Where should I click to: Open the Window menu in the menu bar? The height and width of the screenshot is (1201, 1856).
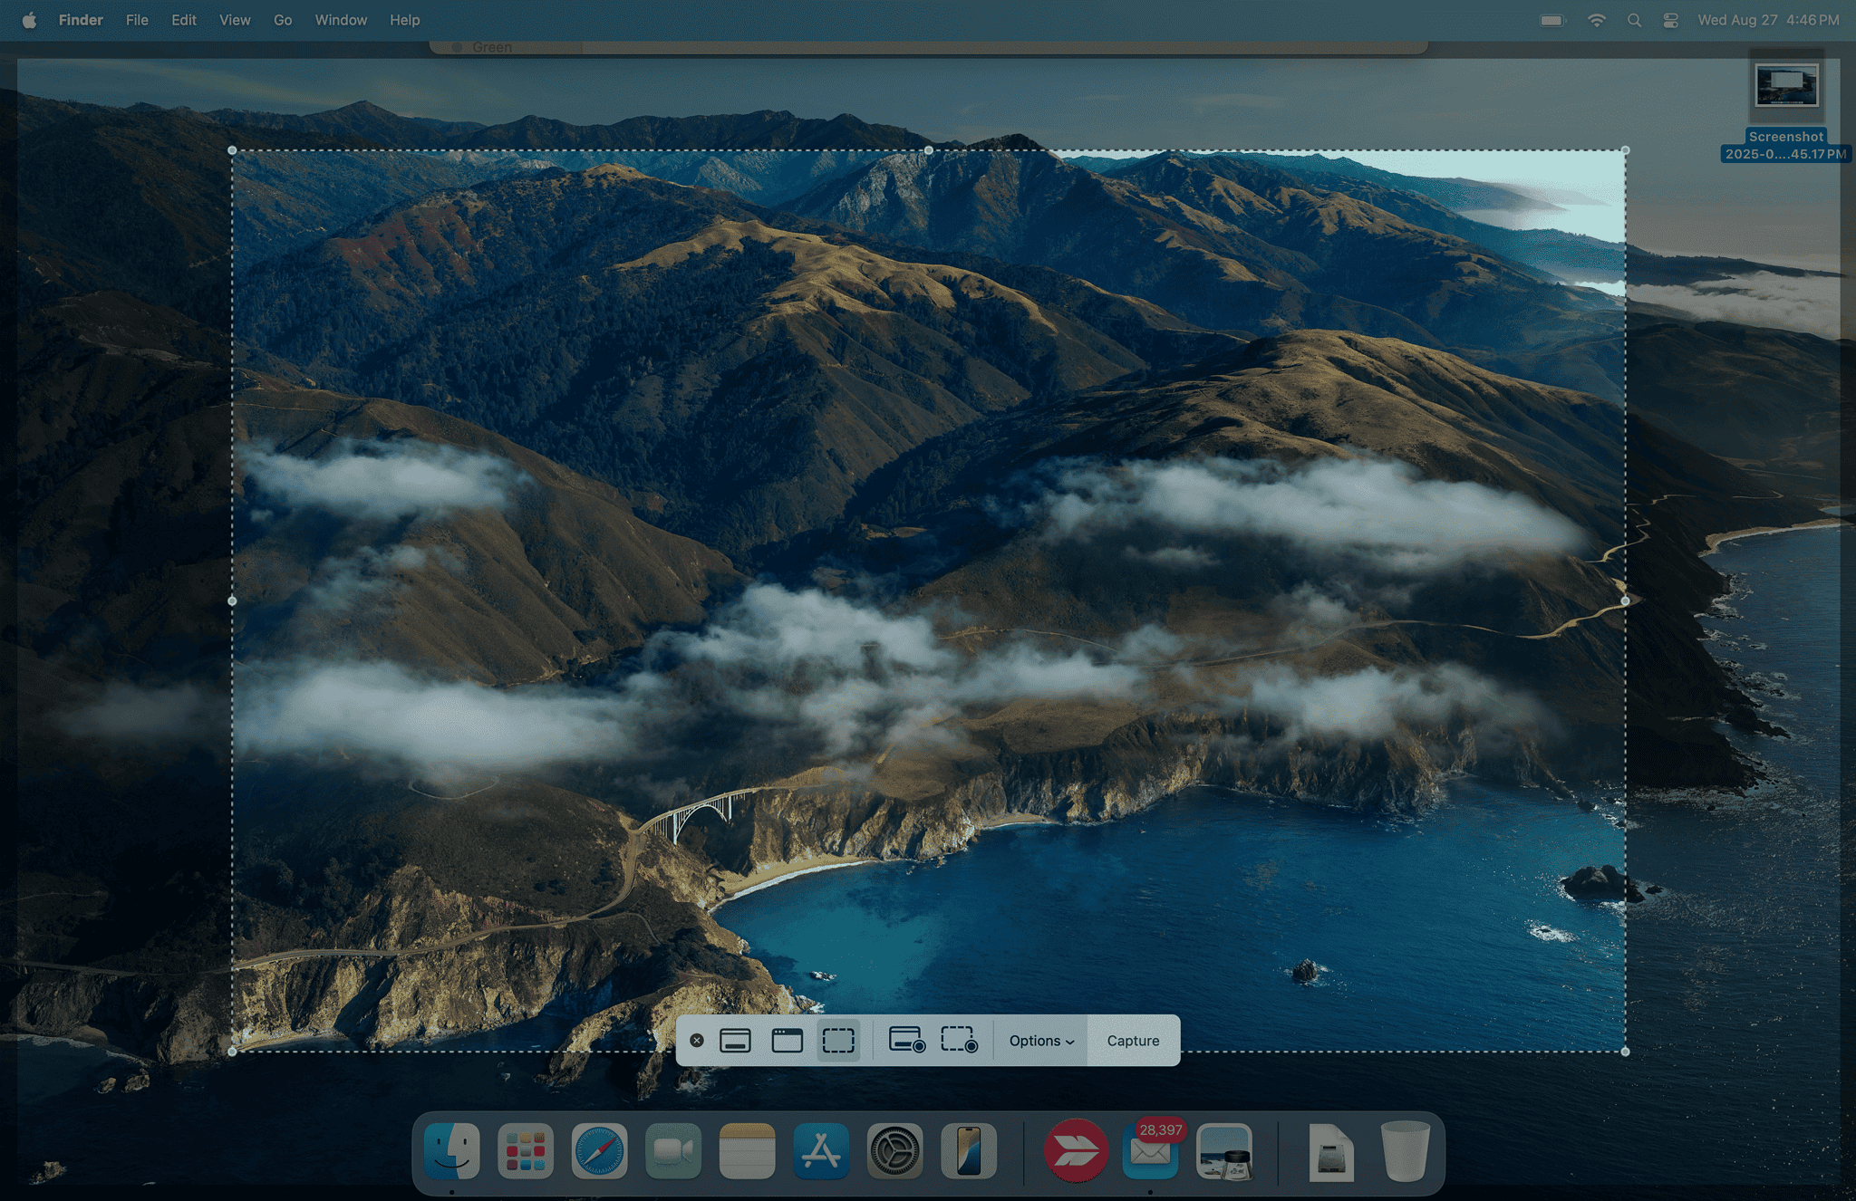tap(341, 19)
